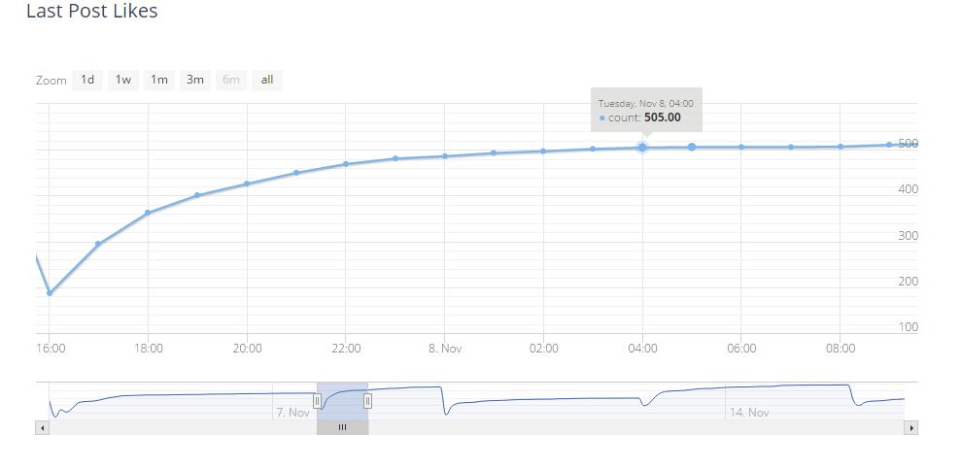Select the data point at 08:00
961x469 pixels.
tap(841, 147)
